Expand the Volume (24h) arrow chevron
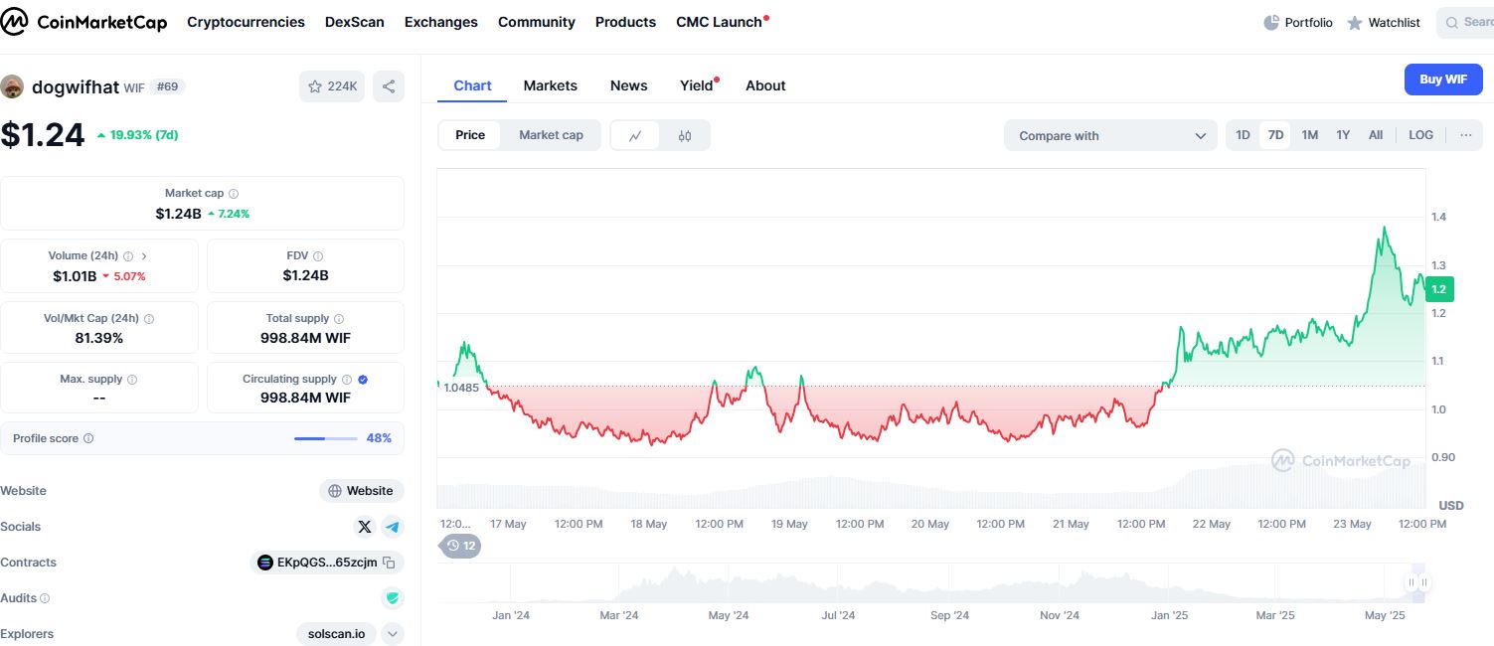1494x646 pixels. (x=144, y=256)
